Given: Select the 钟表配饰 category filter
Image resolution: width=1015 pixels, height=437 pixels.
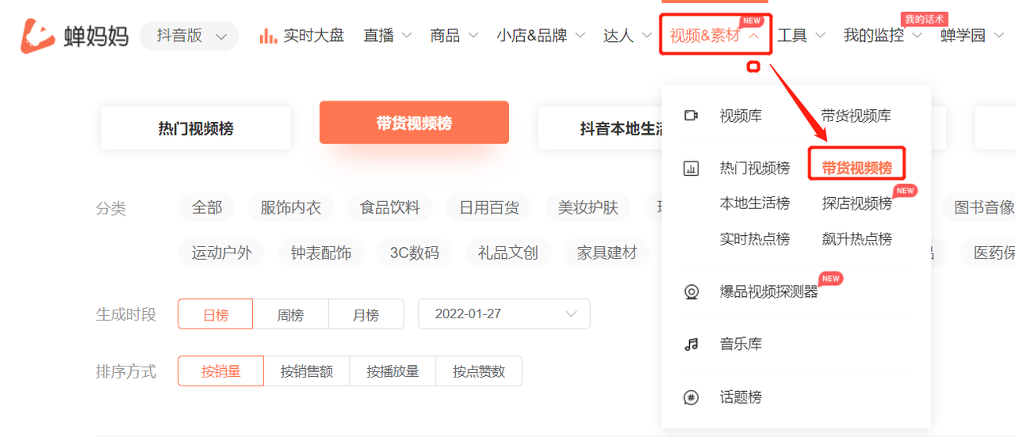Looking at the screenshot, I should click(x=321, y=253).
